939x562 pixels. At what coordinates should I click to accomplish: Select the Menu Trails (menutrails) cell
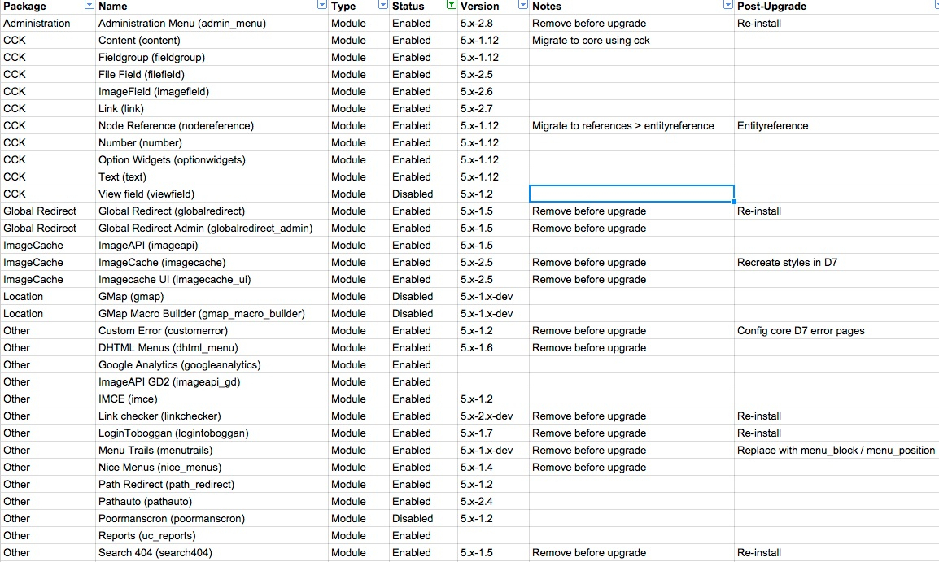point(212,450)
